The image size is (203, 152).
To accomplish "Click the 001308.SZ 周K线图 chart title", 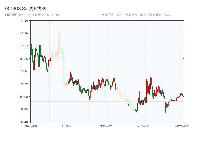I will (x=25, y=9).
